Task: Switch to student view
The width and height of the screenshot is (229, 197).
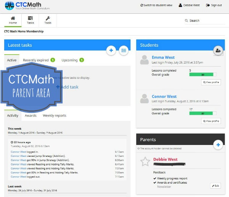Action: 156,5
